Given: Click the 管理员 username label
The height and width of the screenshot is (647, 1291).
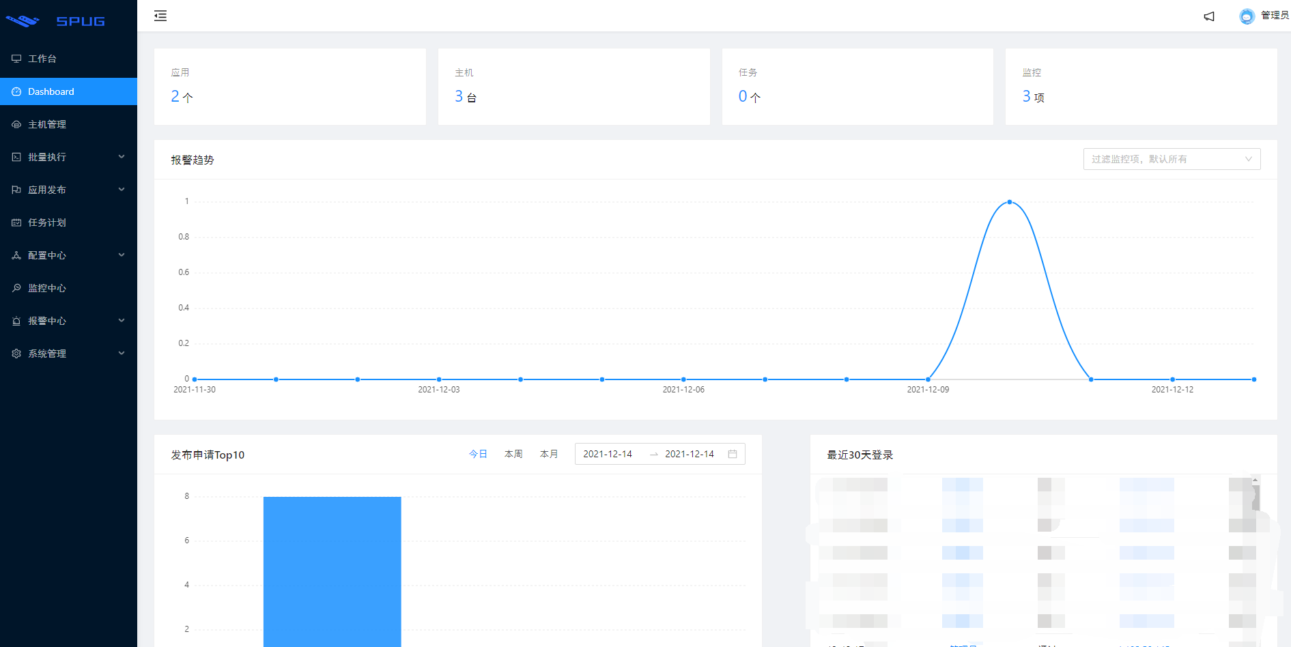Looking at the screenshot, I should click(x=1274, y=16).
